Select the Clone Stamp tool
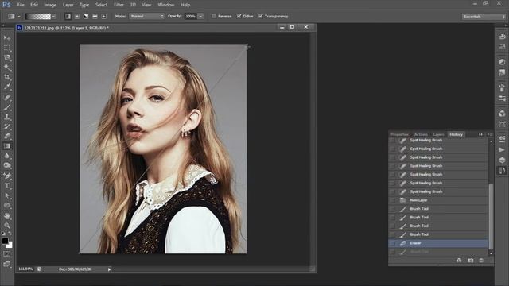 click(x=7, y=117)
